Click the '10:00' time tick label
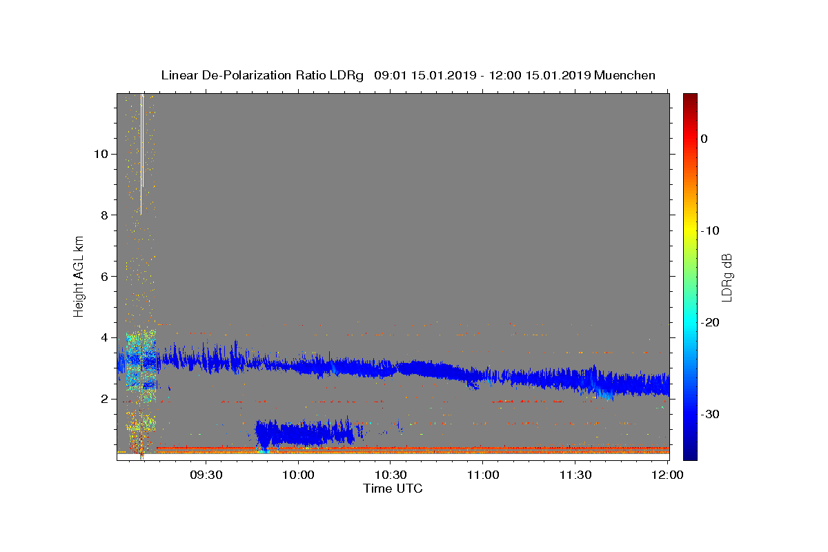Image resolution: width=828 pixels, height=552 pixels. click(x=299, y=475)
